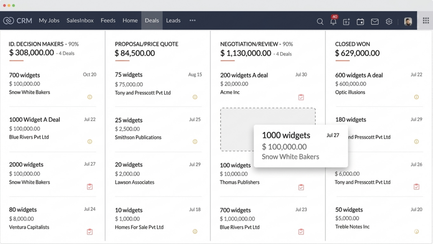The width and height of the screenshot is (433, 244).
Task: Open task icon on 200 widgets A deal
Action: 301,97
